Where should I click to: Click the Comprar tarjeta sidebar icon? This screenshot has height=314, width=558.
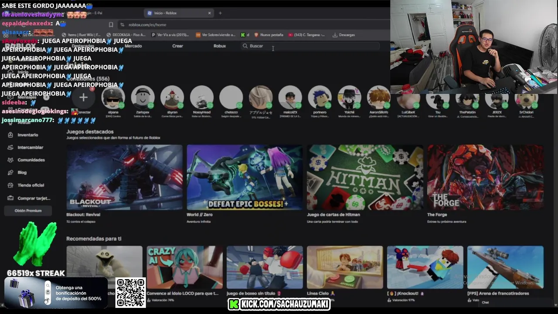pos(10,198)
